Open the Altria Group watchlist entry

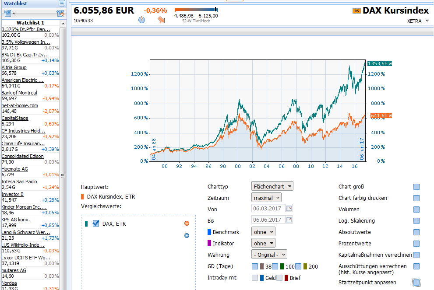coord(14,68)
